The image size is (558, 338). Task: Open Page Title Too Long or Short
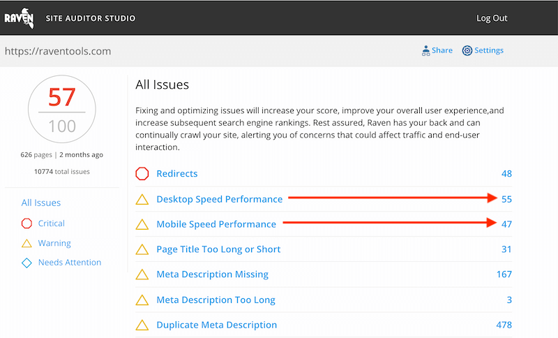pyautogui.click(x=218, y=249)
